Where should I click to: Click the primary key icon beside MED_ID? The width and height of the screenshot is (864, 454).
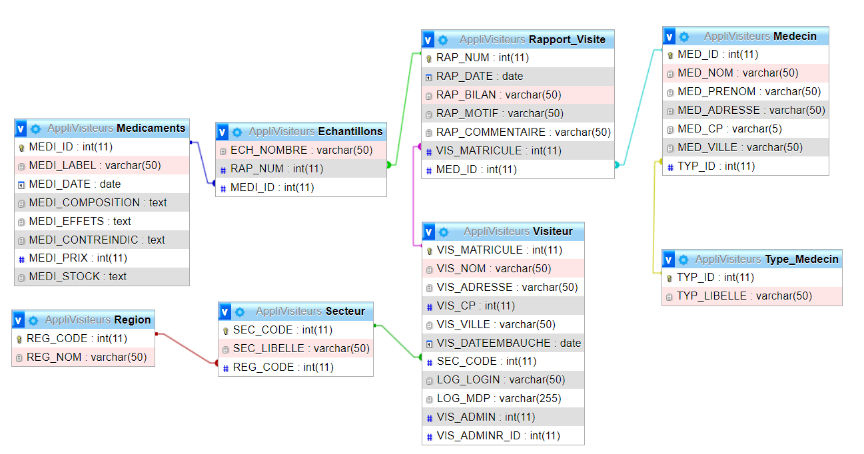pyautogui.click(x=671, y=55)
